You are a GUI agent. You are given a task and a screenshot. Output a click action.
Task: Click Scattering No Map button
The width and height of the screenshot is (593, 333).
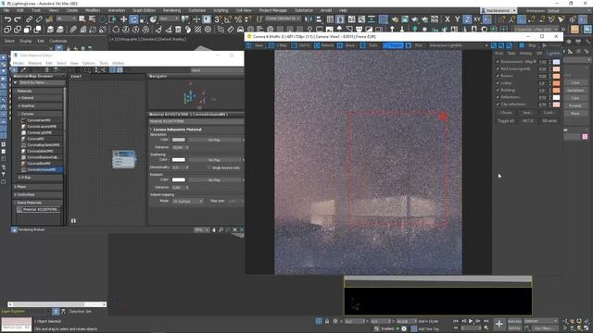[x=214, y=160]
